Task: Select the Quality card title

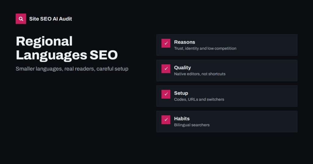Action: 182,68
